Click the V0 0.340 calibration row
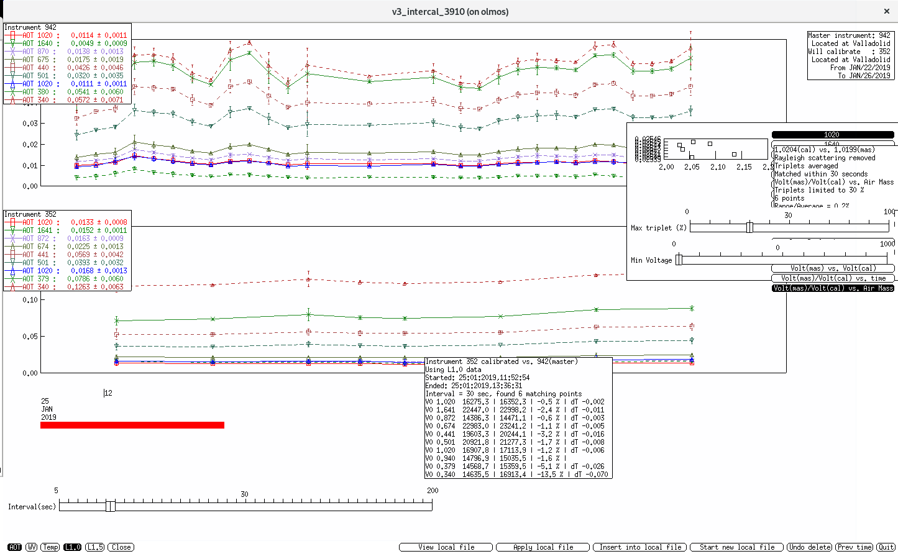Image resolution: width=898 pixels, height=559 pixels. pyautogui.click(x=516, y=475)
